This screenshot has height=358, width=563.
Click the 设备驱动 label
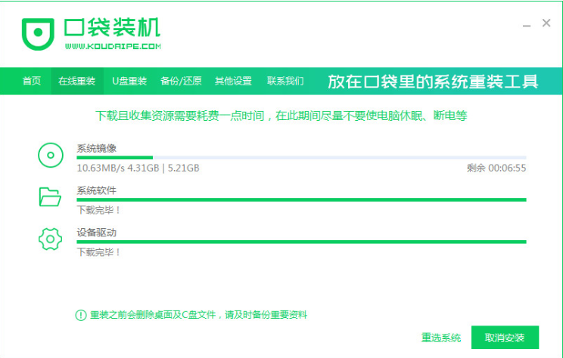tap(97, 233)
